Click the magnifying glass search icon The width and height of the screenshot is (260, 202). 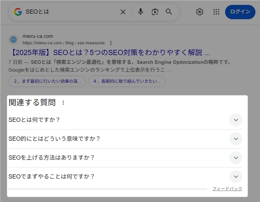[x=169, y=12]
